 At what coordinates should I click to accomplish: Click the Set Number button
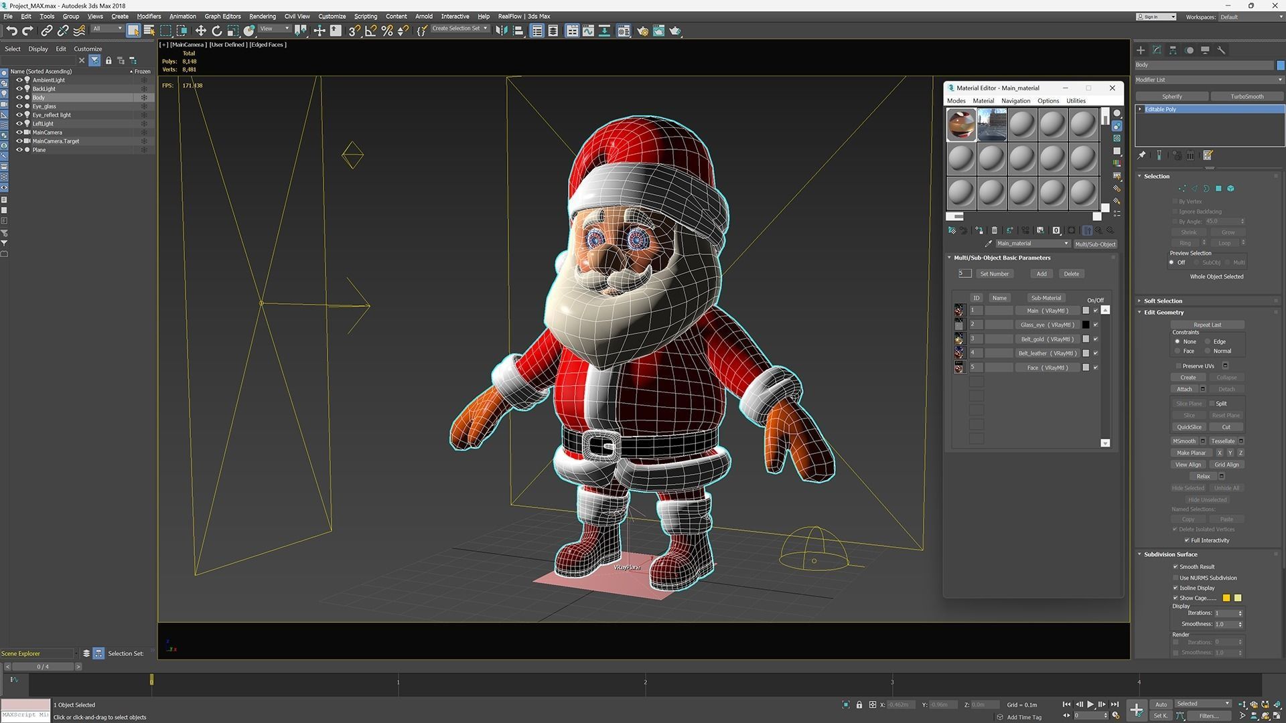tap(994, 274)
